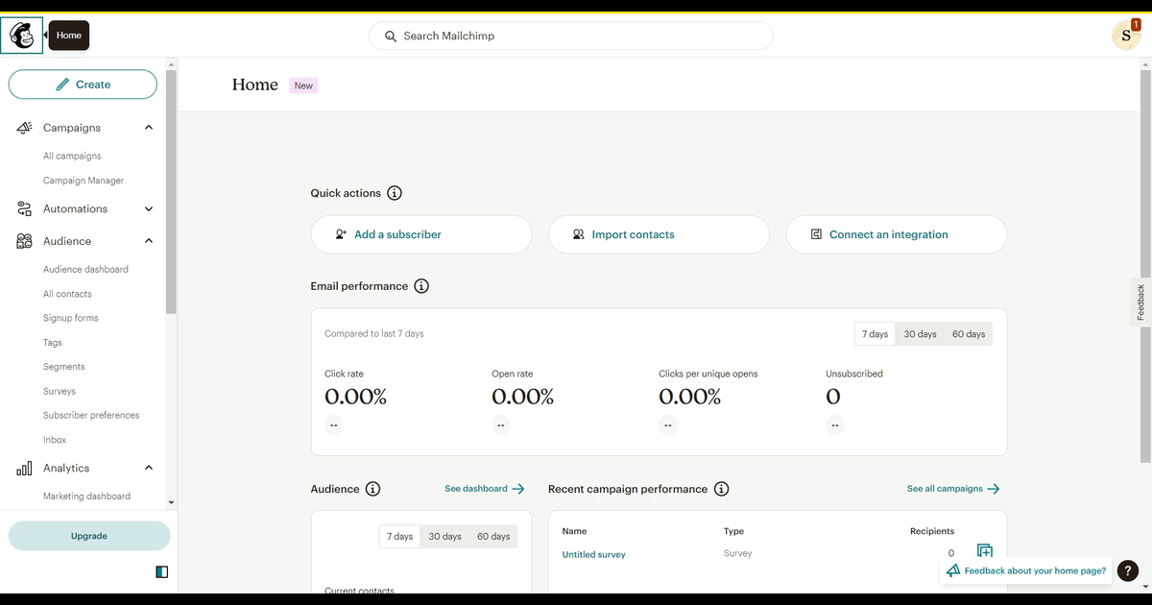Image resolution: width=1152 pixels, height=605 pixels.
Task: Open Tags in sidebar
Action: pyautogui.click(x=53, y=343)
